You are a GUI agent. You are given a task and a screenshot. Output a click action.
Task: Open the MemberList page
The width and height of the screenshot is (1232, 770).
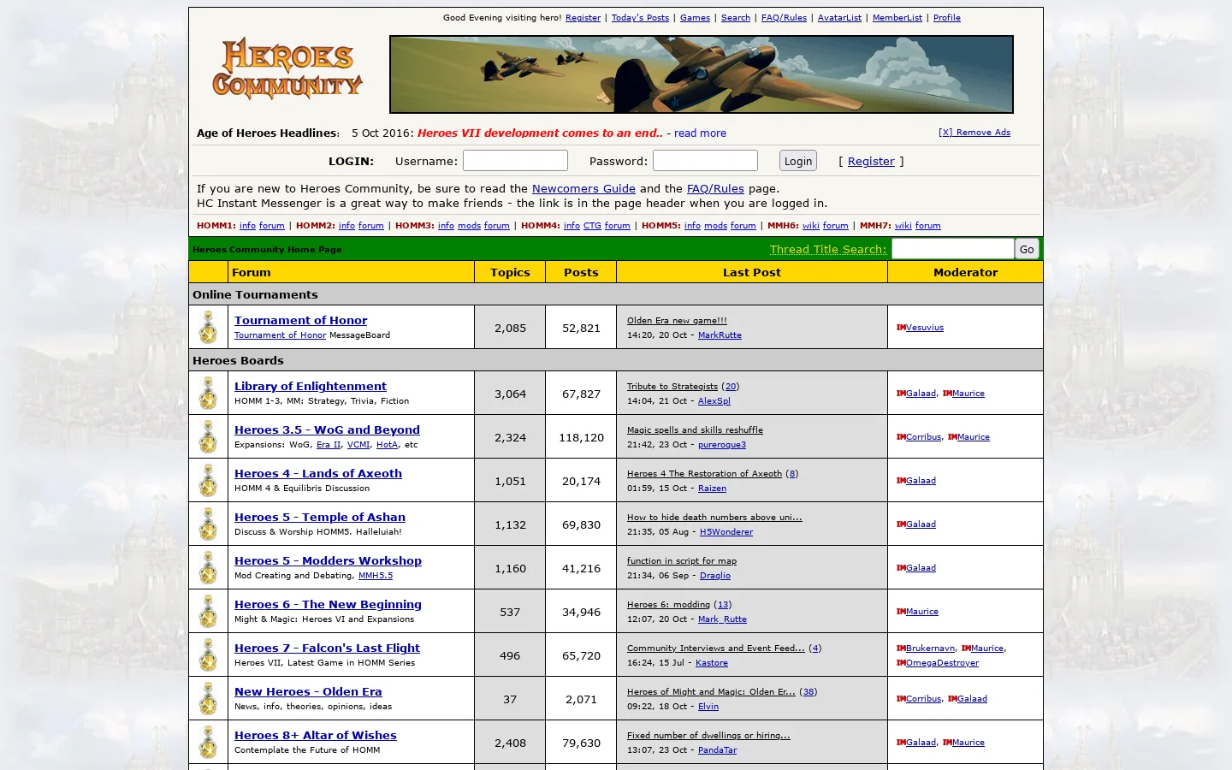pyautogui.click(x=897, y=18)
